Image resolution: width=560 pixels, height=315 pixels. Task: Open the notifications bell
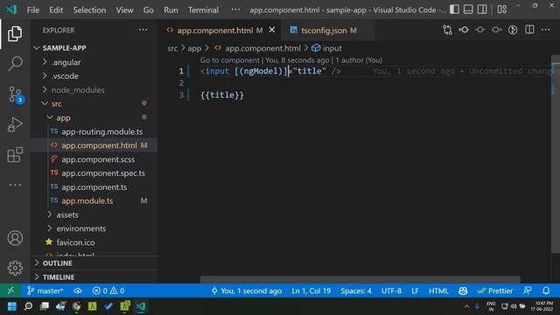click(x=546, y=290)
